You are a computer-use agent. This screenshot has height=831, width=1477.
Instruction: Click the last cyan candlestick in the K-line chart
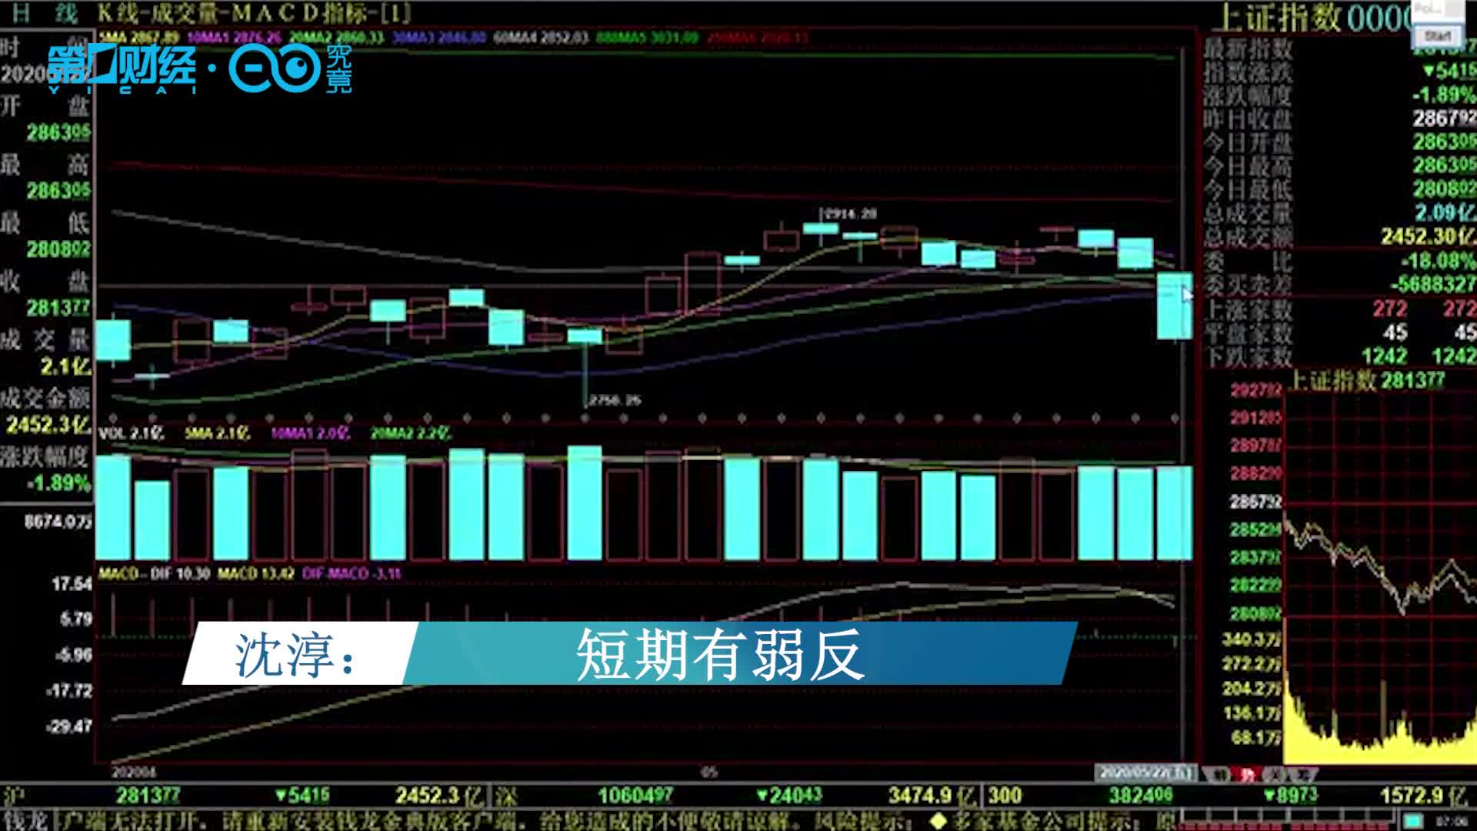click(x=1174, y=306)
